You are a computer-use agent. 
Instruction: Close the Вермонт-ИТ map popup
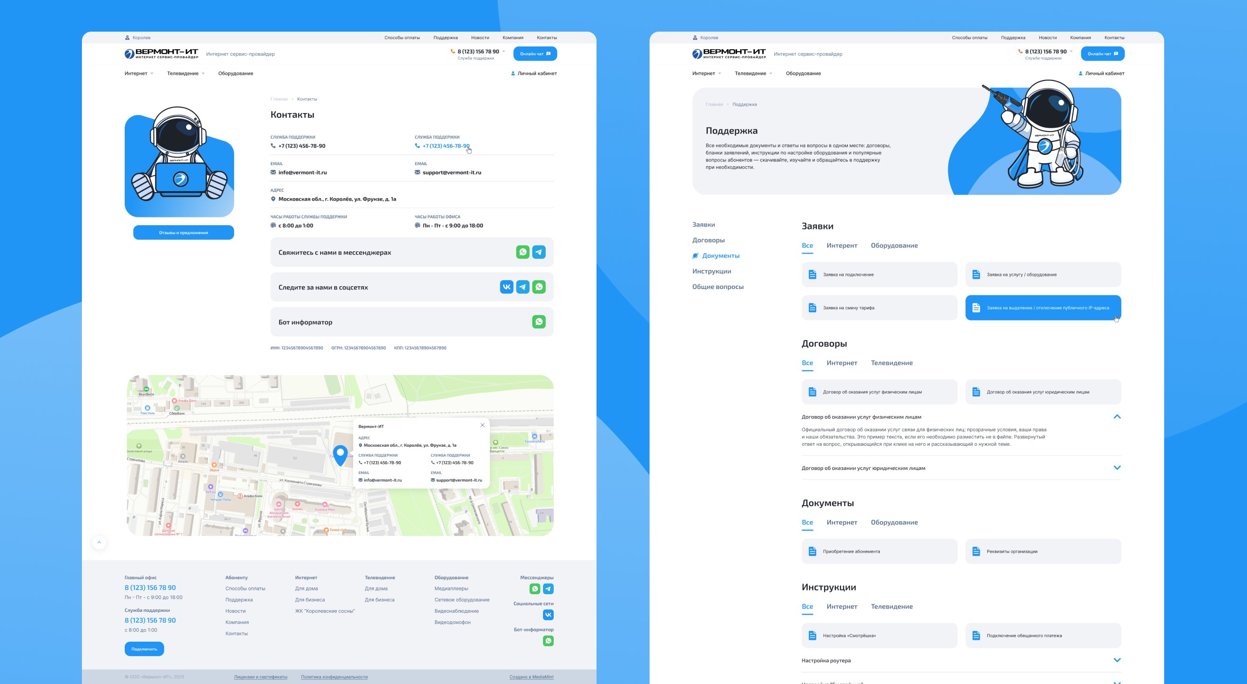pyautogui.click(x=482, y=425)
